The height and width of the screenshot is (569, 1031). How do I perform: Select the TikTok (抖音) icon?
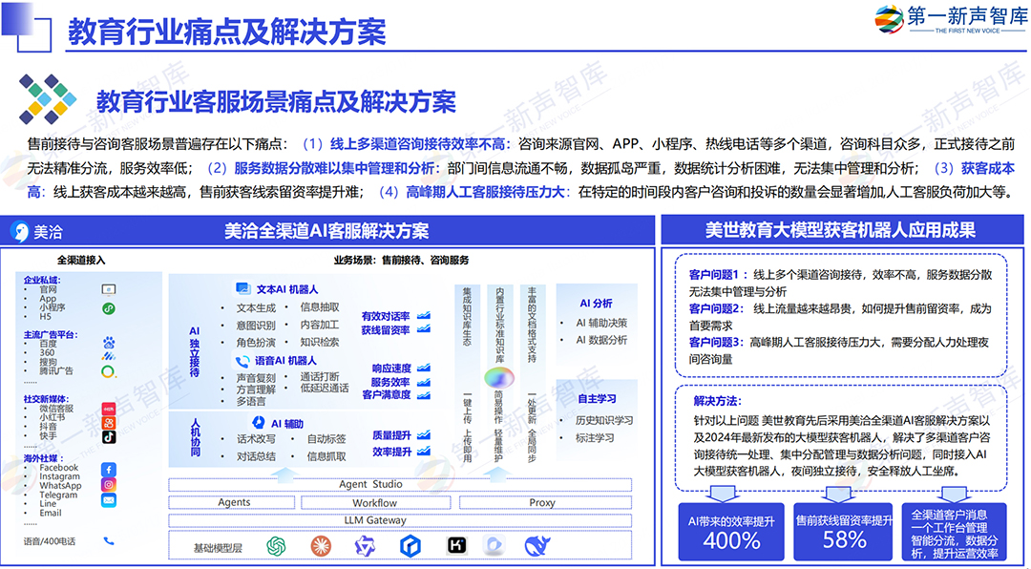coord(109,436)
